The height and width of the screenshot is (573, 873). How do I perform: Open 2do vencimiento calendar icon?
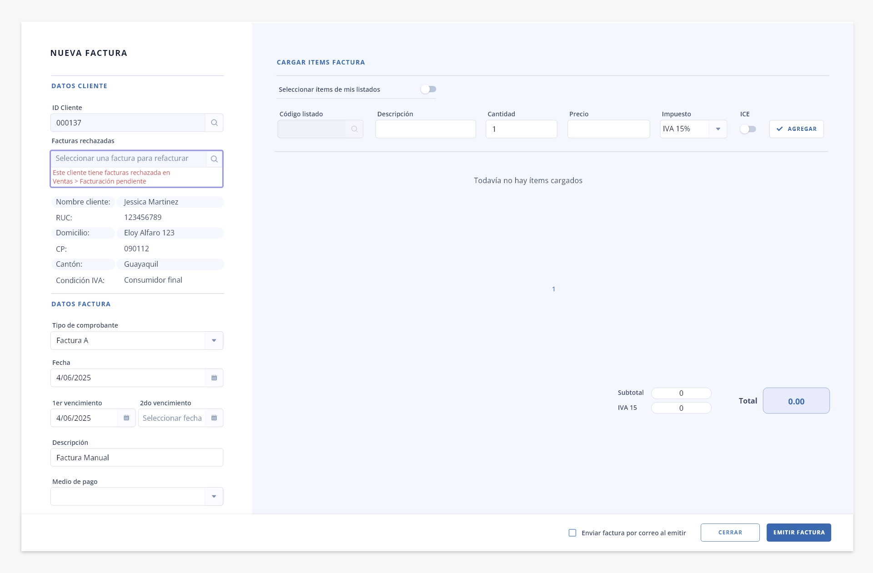click(x=214, y=418)
